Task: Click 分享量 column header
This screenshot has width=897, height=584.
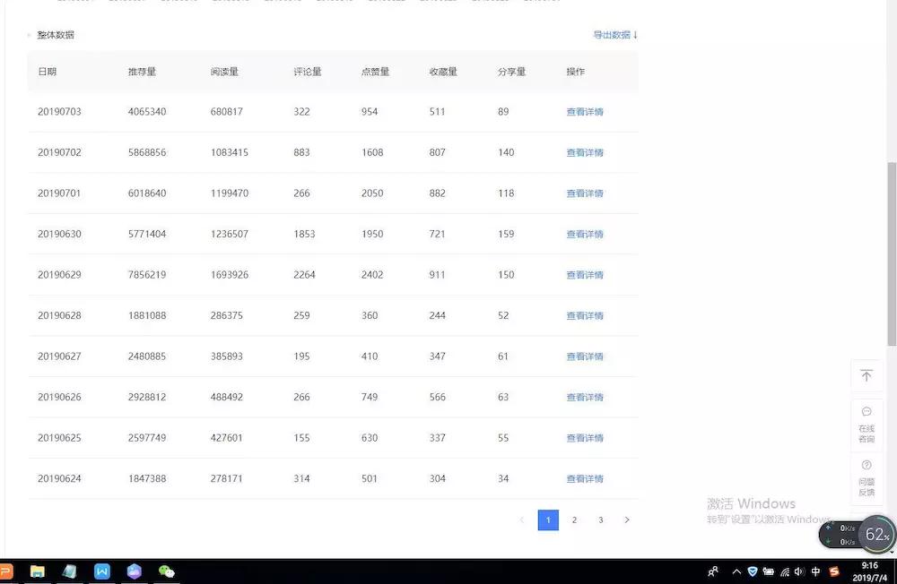Action: (x=511, y=72)
